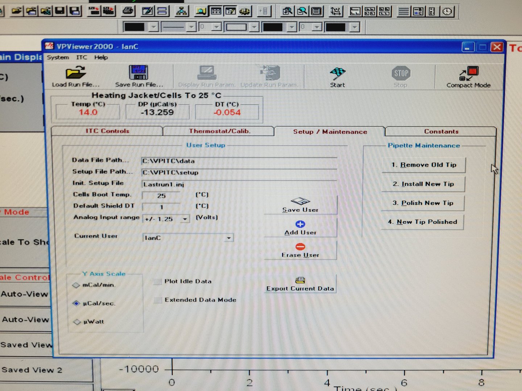Open the line style dropdown in format bar
Viewport: 522px width, 391px height.
[x=192, y=27]
